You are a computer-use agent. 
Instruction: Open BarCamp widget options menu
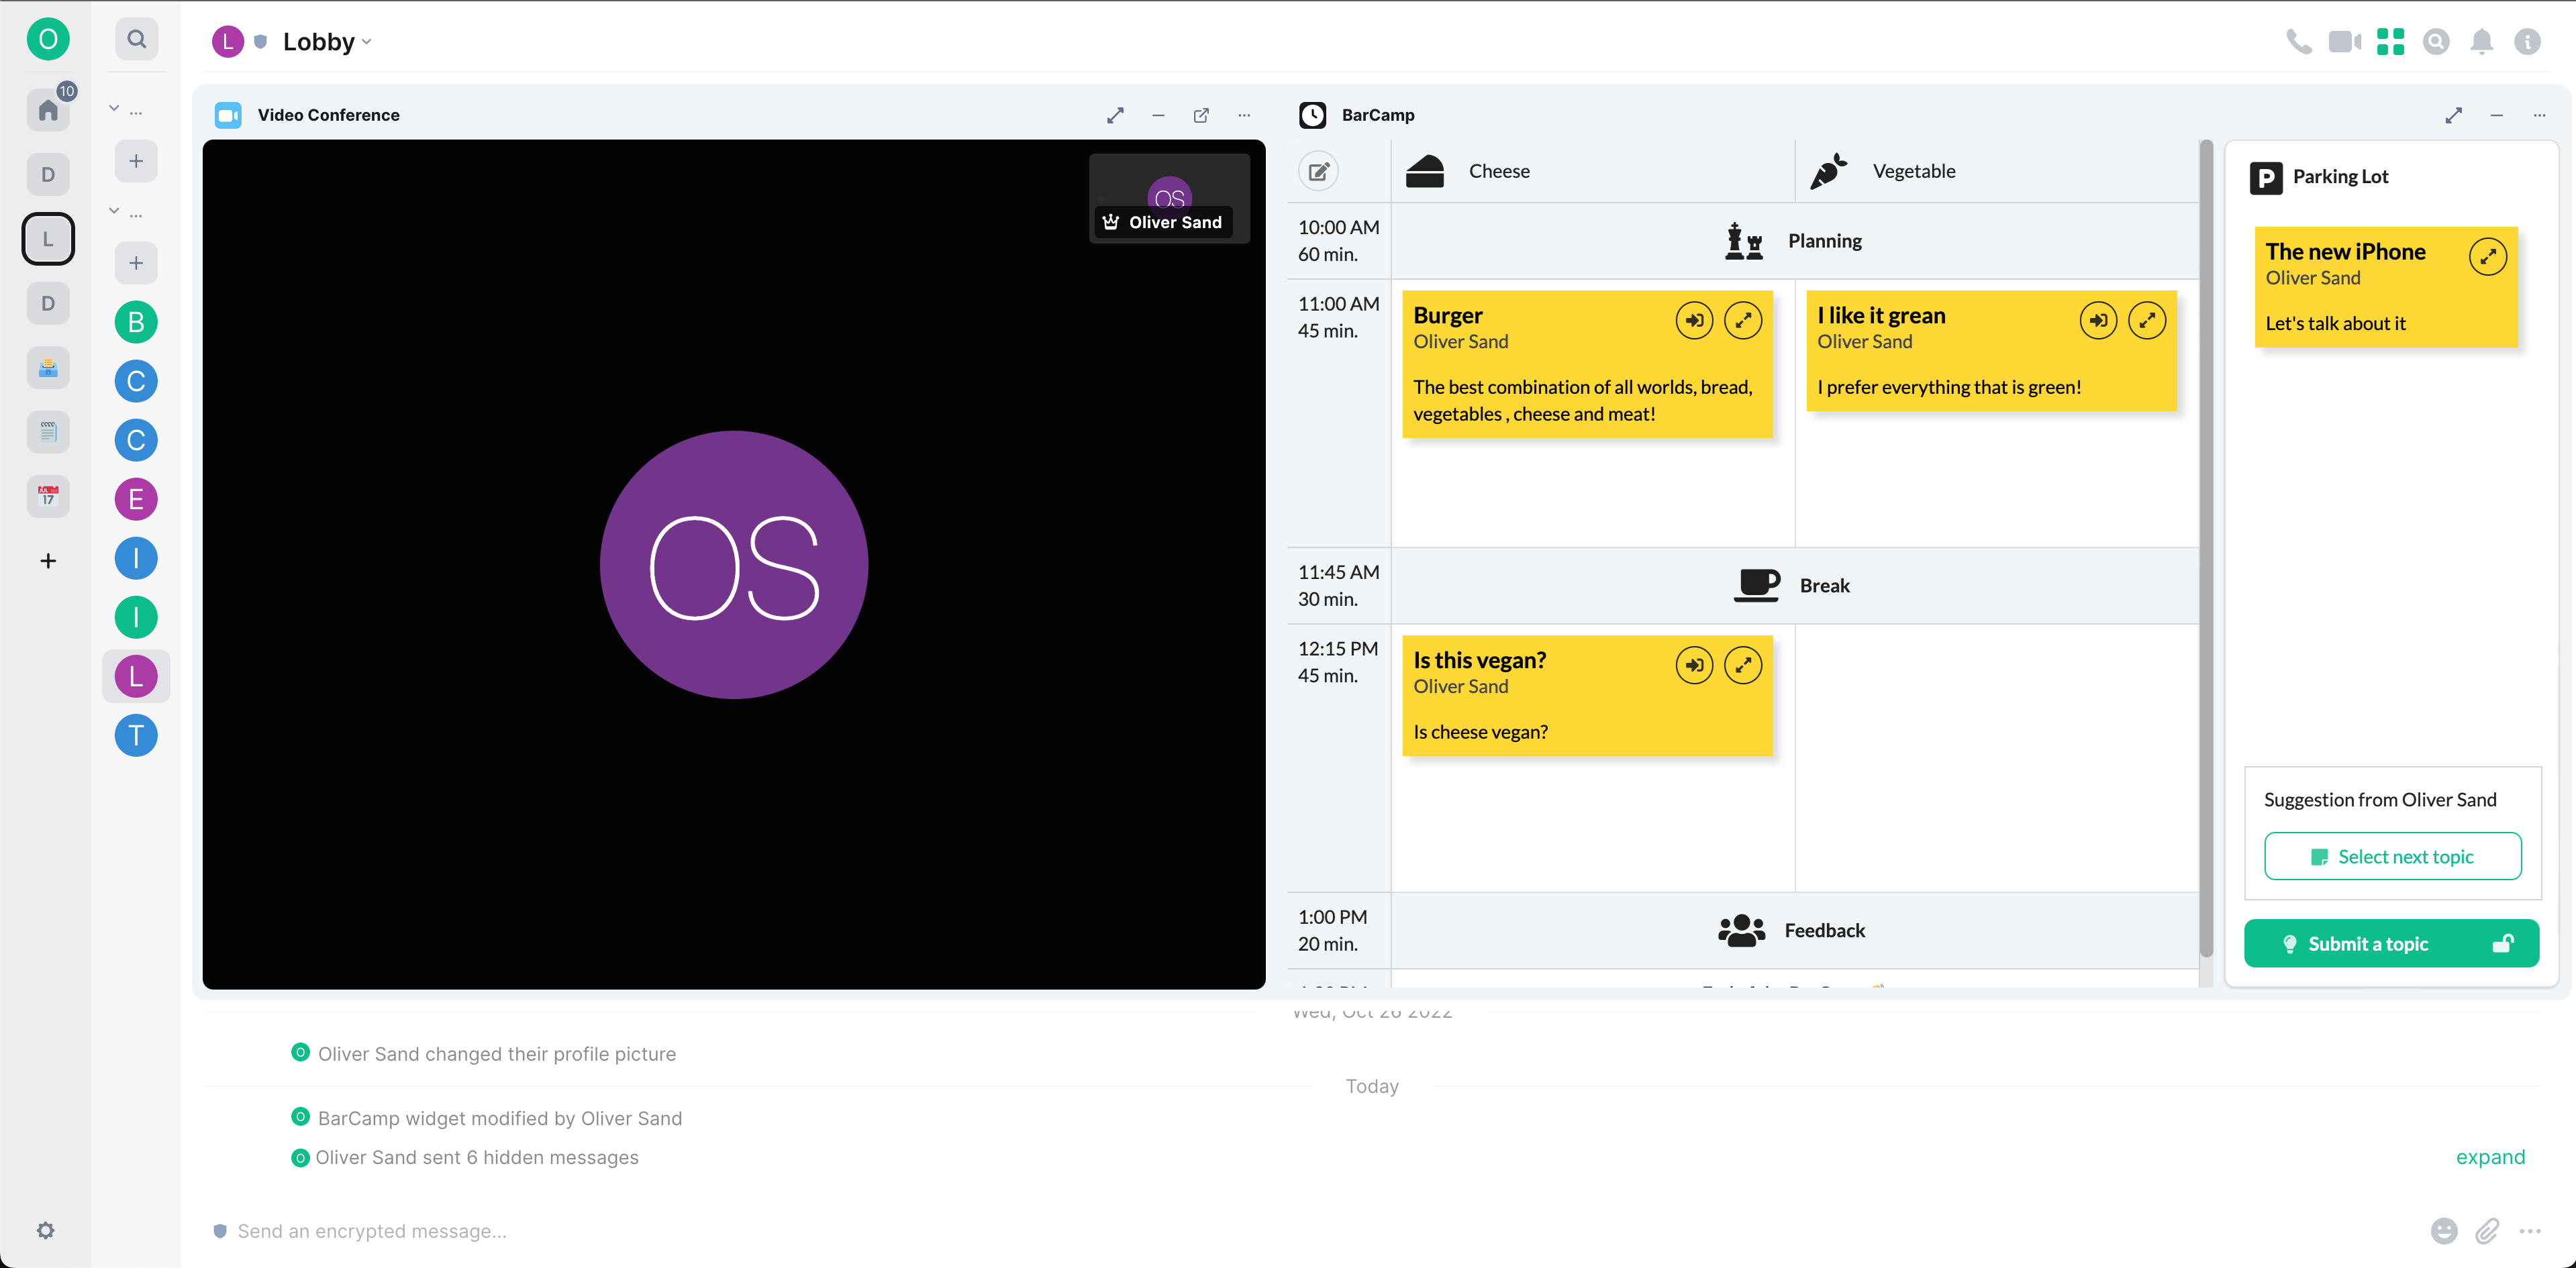coord(2539,115)
